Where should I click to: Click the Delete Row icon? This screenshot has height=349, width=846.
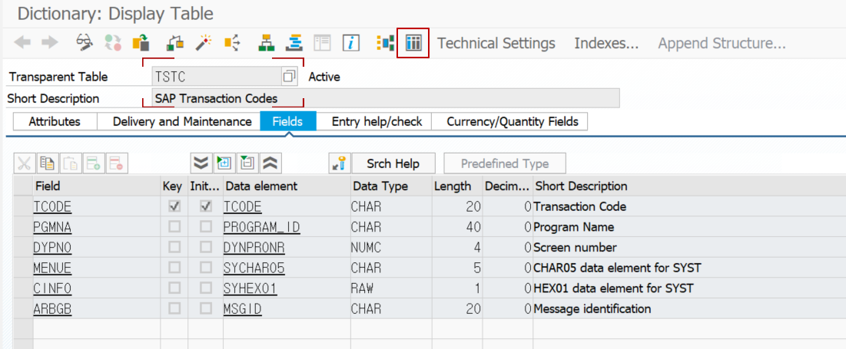tap(117, 163)
